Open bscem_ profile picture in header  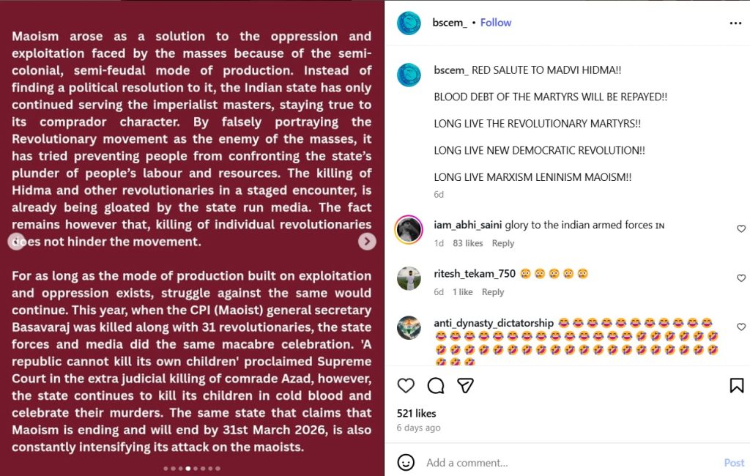(x=409, y=23)
